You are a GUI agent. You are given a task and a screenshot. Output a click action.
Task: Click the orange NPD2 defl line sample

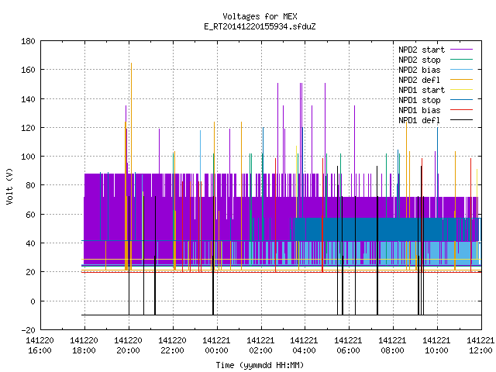[461, 80]
